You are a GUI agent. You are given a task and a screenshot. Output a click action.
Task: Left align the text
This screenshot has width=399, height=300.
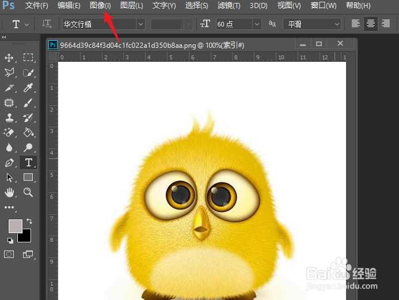[x=355, y=24]
